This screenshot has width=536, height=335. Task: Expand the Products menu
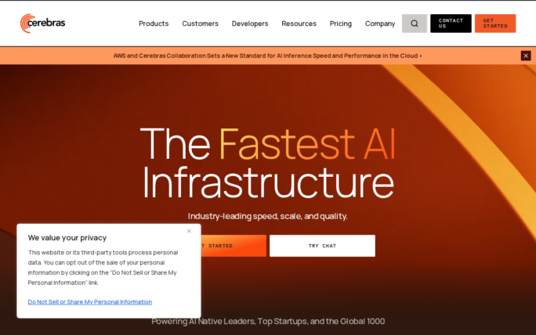pos(154,23)
